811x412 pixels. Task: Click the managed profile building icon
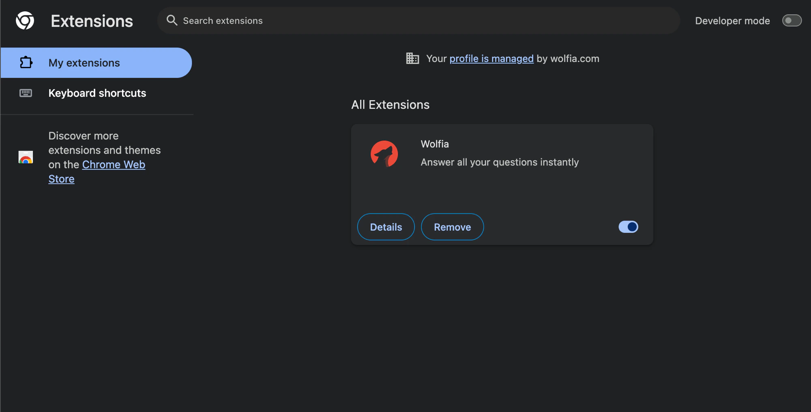click(412, 58)
